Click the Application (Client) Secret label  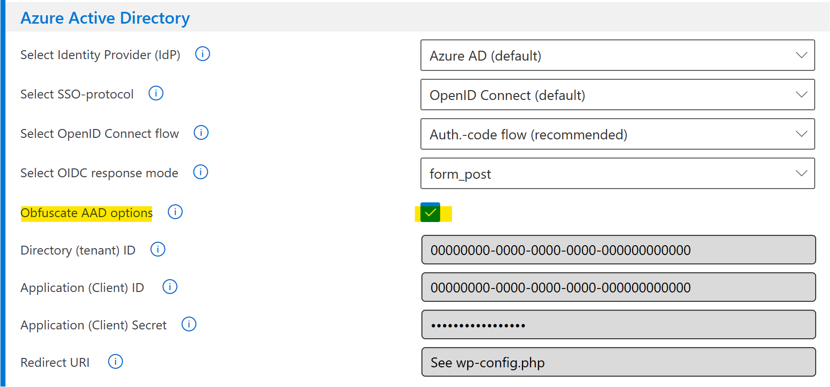click(94, 325)
